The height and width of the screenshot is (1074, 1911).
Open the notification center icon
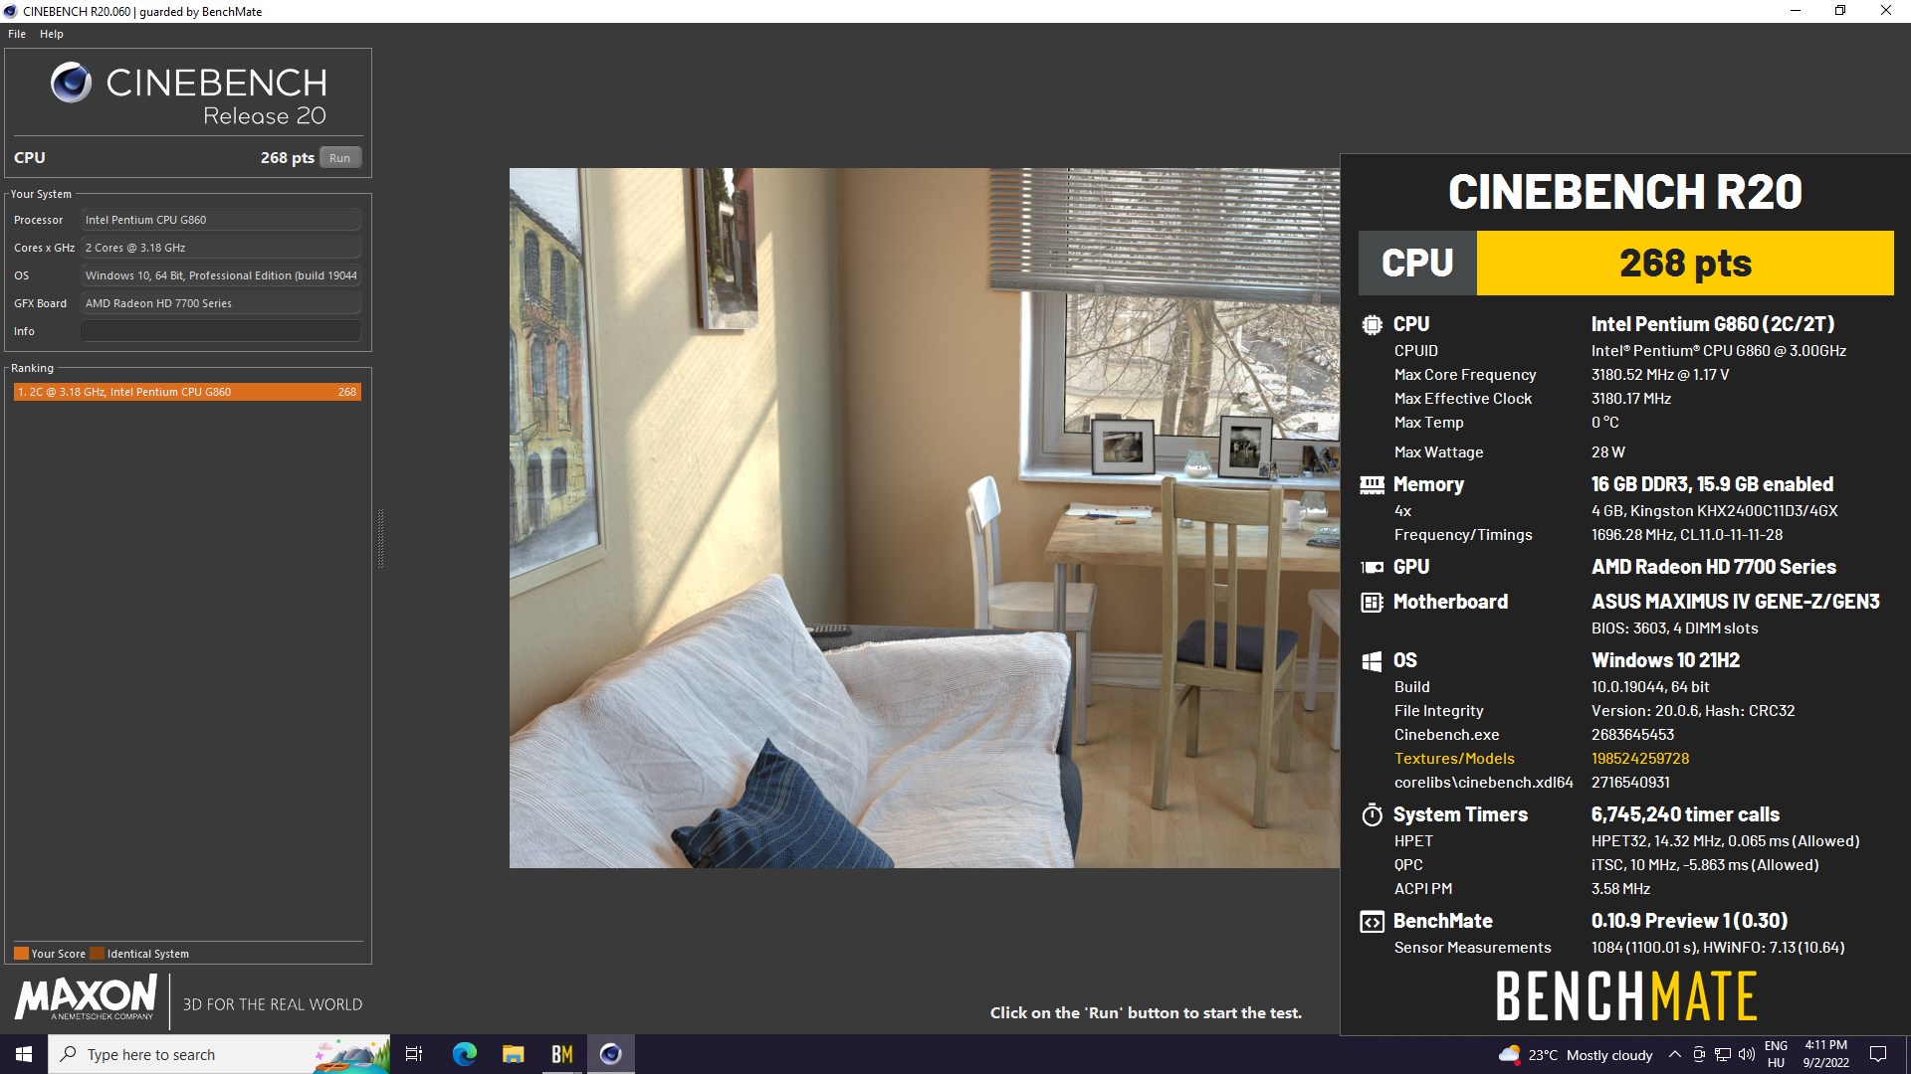1878,1054
